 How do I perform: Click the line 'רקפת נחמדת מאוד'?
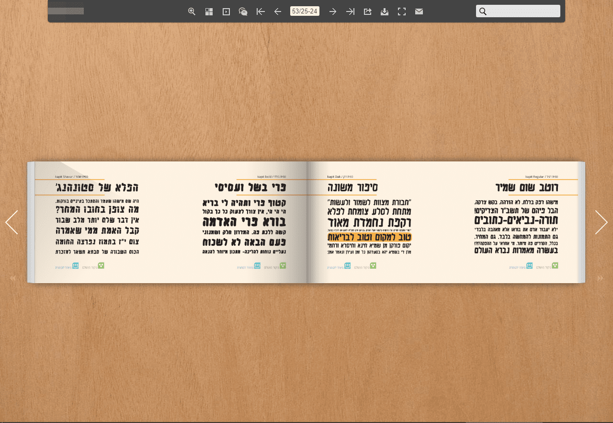tap(370, 222)
